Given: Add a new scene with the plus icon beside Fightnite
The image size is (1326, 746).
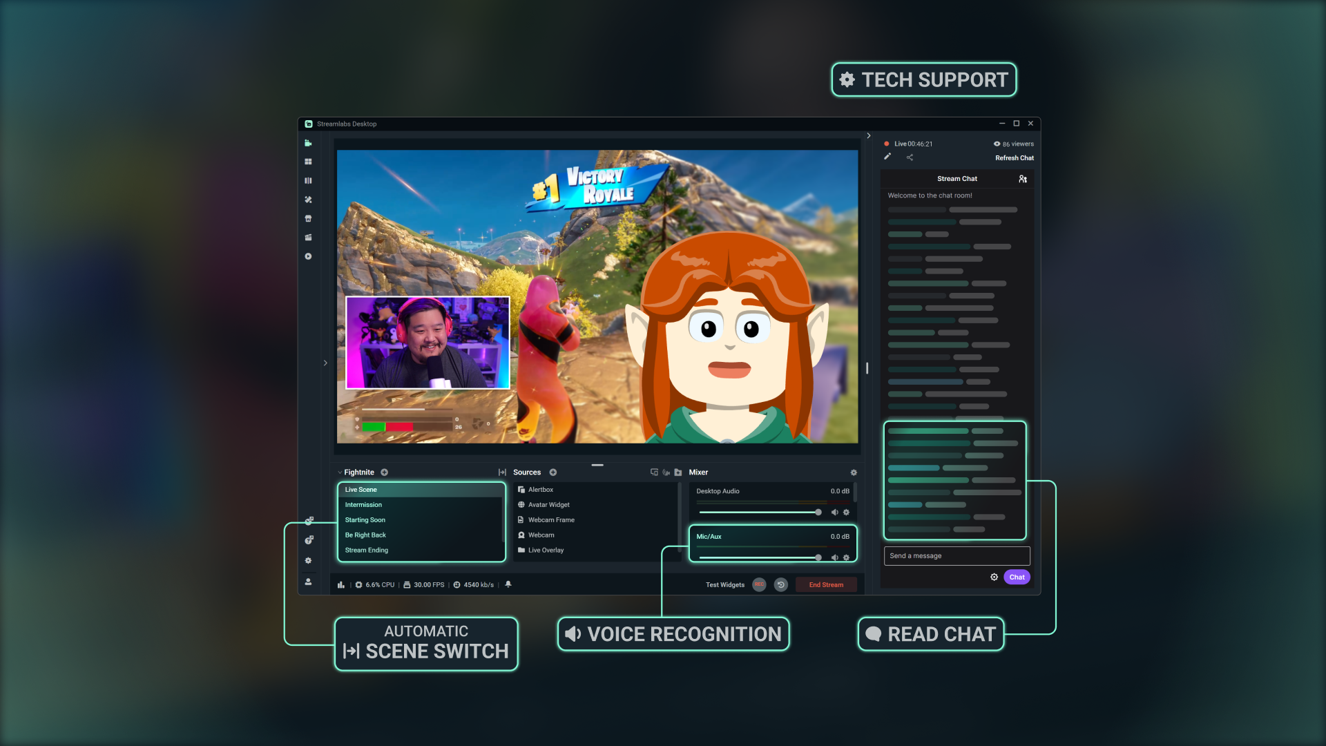Looking at the screenshot, I should (384, 472).
